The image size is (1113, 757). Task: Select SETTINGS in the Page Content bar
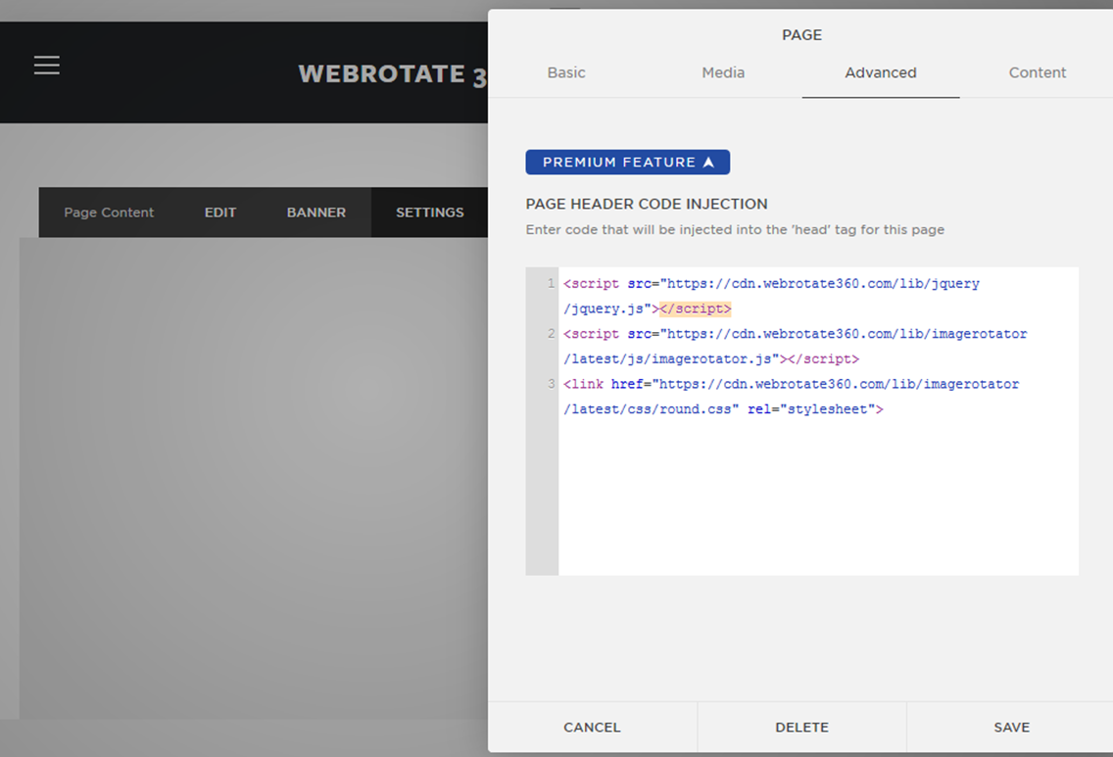pos(429,213)
